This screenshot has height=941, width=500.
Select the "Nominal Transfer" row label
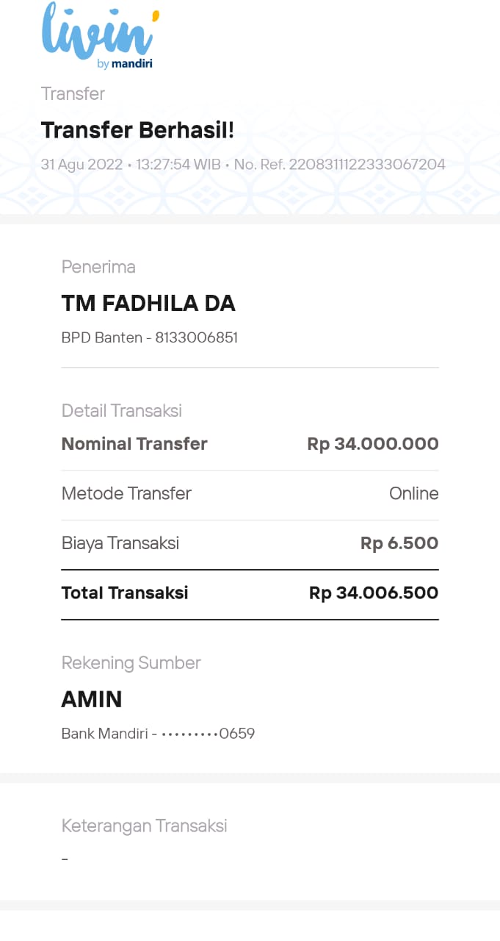(x=134, y=444)
